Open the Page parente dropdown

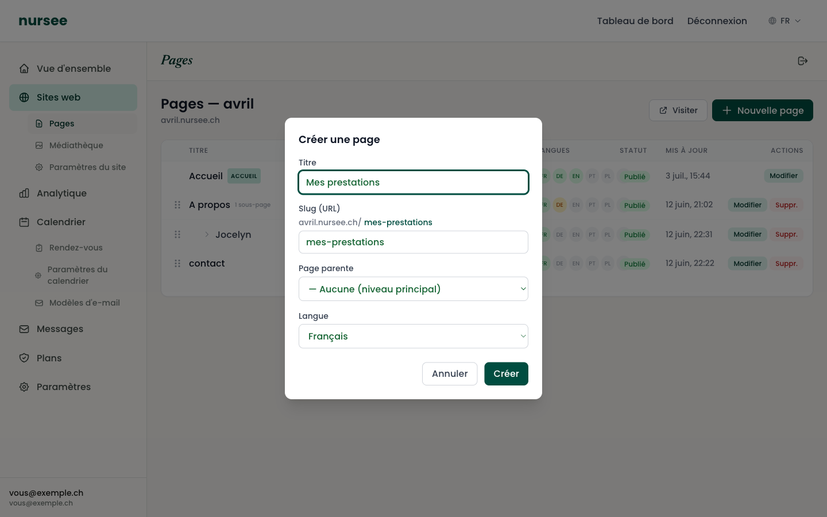pos(413,289)
